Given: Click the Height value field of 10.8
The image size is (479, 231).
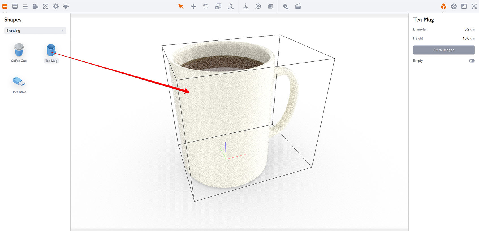Looking at the screenshot, I should coord(466,38).
